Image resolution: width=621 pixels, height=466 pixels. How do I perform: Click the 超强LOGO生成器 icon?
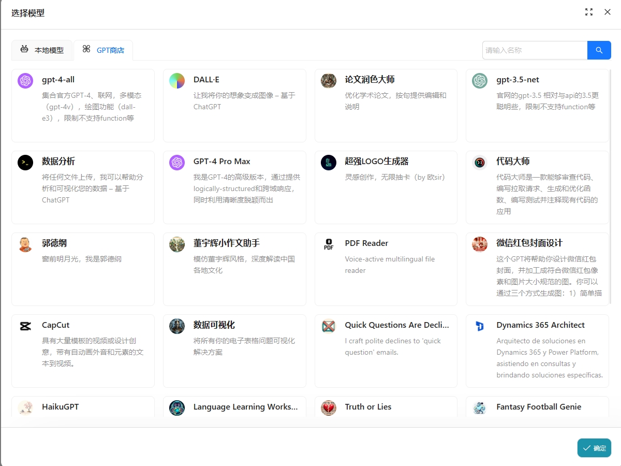tap(329, 163)
